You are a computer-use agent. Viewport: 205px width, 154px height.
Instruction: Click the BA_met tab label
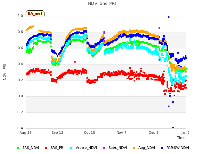click(35, 13)
